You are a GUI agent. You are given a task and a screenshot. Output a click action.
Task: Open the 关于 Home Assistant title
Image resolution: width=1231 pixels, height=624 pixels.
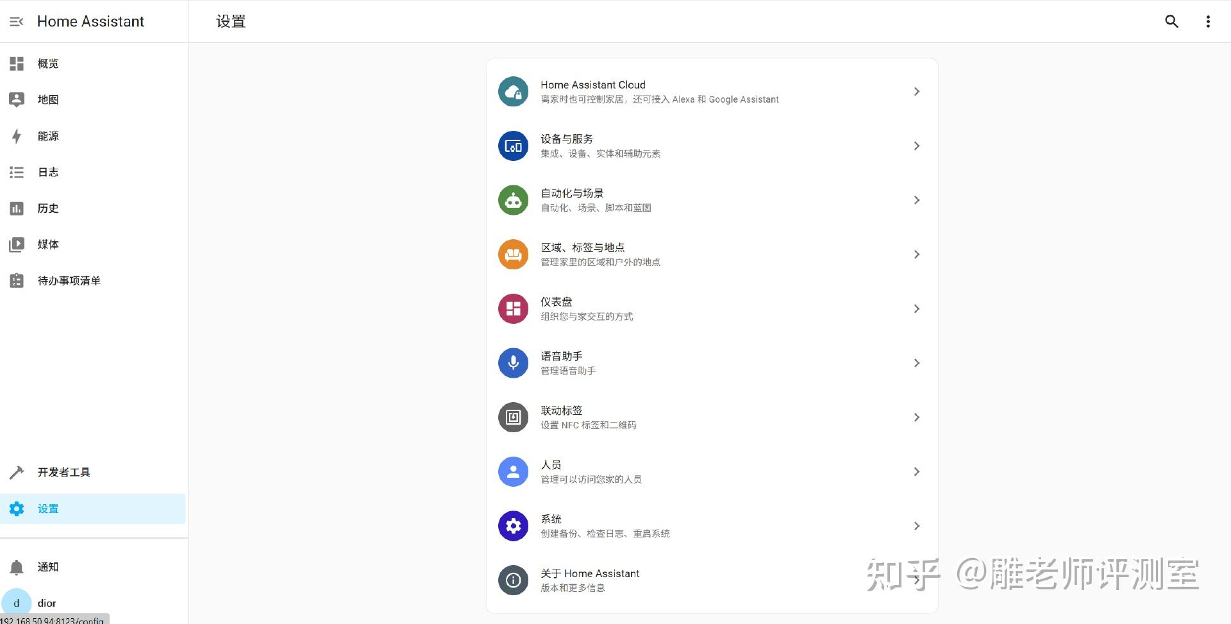[590, 573]
